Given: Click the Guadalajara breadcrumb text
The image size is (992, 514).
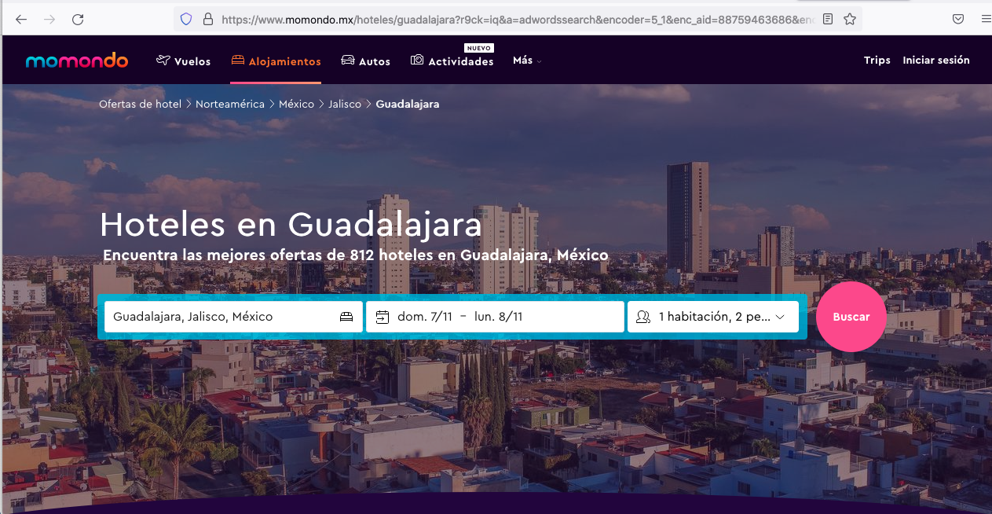Looking at the screenshot, I should tap(408, 104).
